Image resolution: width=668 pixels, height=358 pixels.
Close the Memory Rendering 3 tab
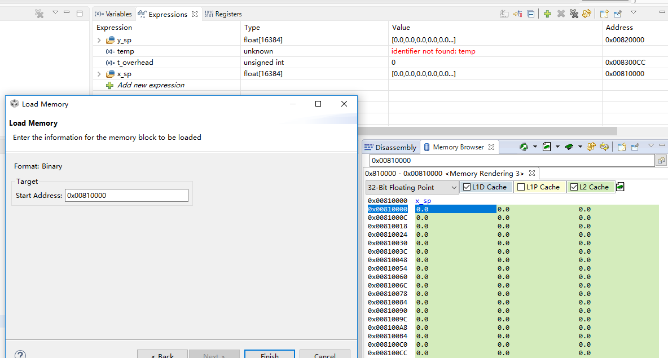531,173
